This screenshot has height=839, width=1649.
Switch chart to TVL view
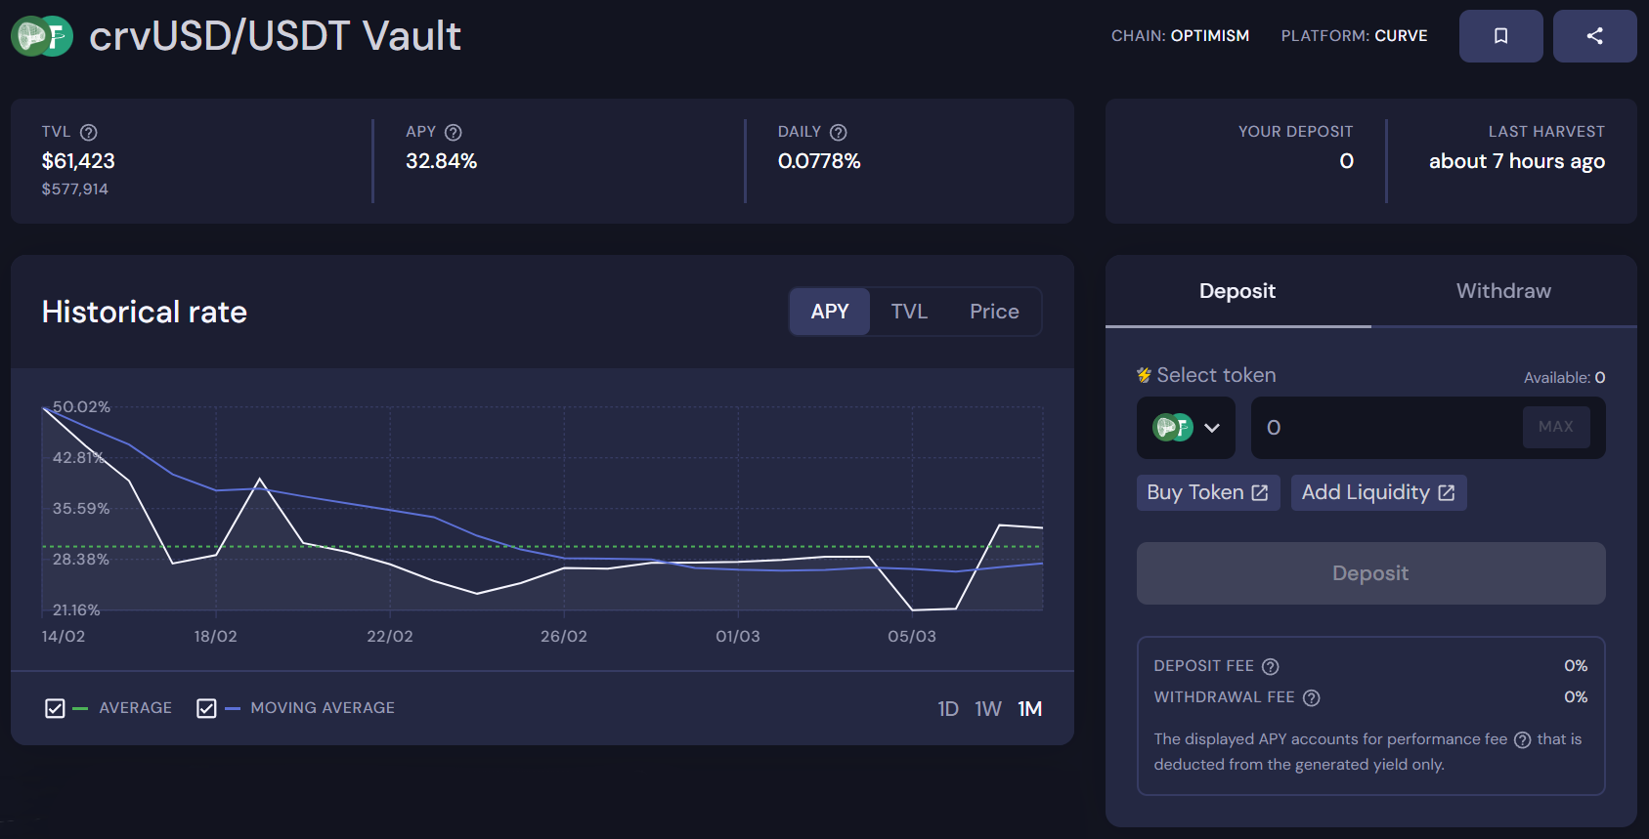(909, 312)
